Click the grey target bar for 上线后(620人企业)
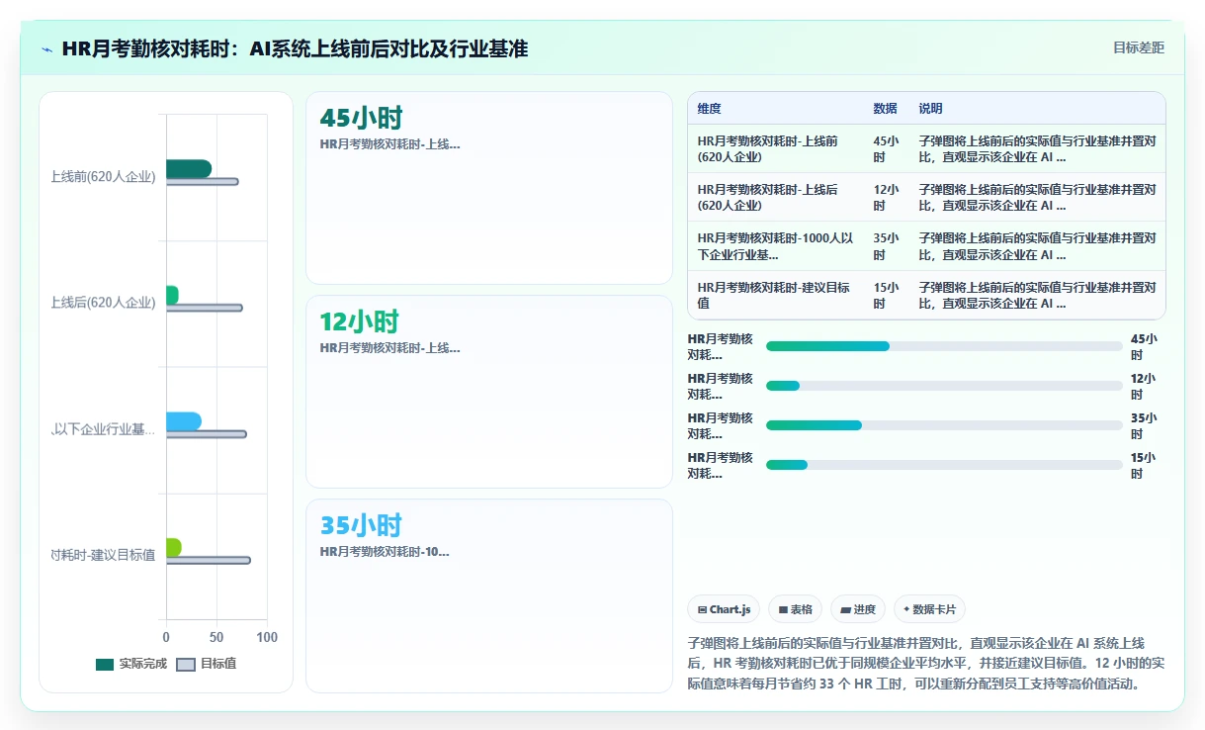 tap(205, 308)
